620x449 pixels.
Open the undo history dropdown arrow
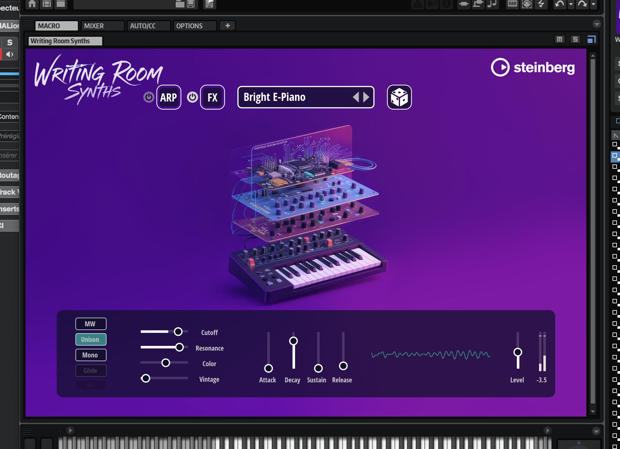pos(571,4)
